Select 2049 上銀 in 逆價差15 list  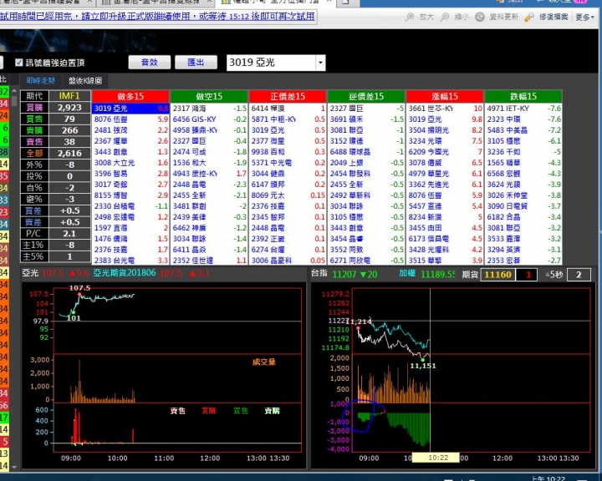click(366, 163)
